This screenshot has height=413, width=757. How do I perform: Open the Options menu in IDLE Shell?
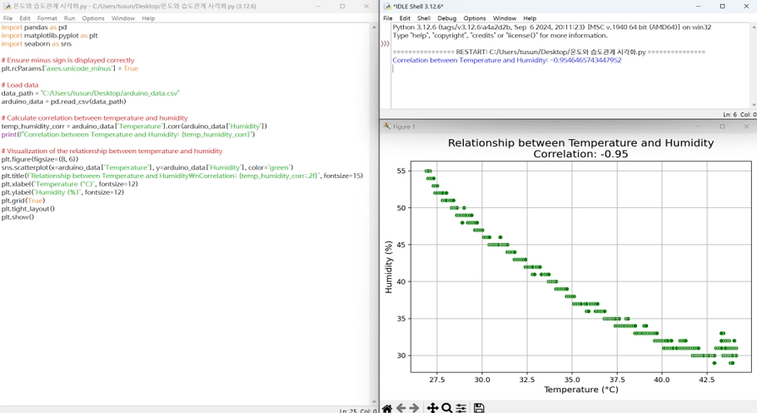click(475, 18)
